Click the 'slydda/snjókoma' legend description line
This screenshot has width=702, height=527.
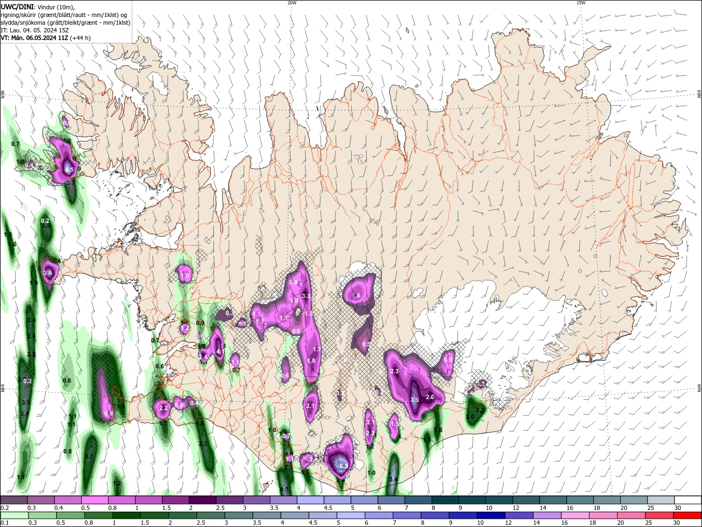pyautogui.click(x=66, y=23)
